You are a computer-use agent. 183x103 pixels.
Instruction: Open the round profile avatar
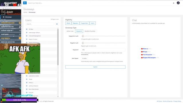click(178, 3)
